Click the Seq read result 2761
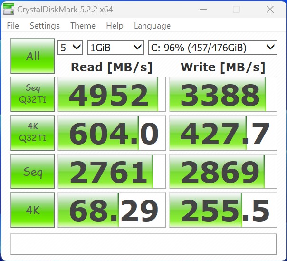This screenshot has width=287, height=261. pos(112,171)
